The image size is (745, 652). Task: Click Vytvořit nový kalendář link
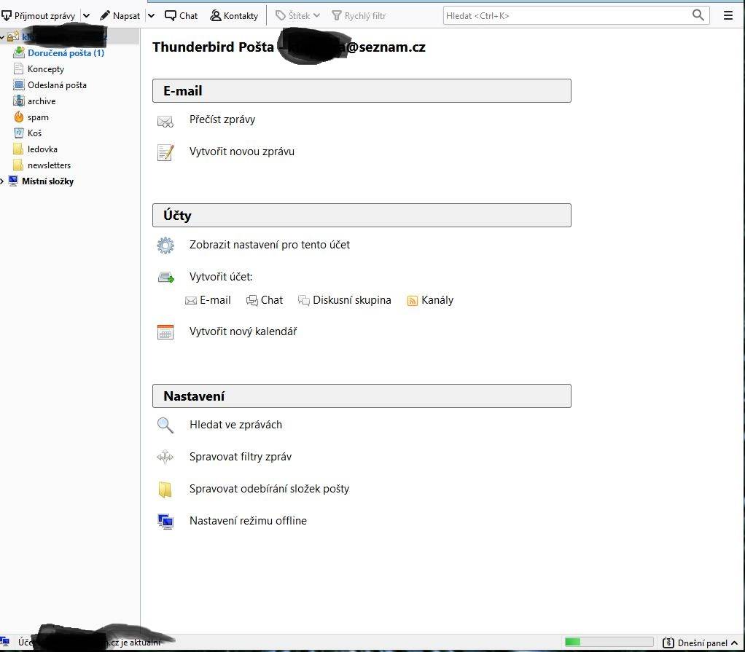click(243, 331)
